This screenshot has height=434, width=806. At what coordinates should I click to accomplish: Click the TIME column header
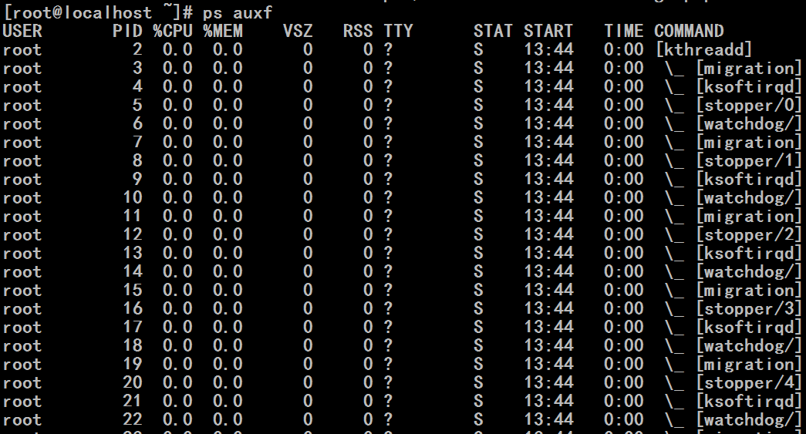623,32
